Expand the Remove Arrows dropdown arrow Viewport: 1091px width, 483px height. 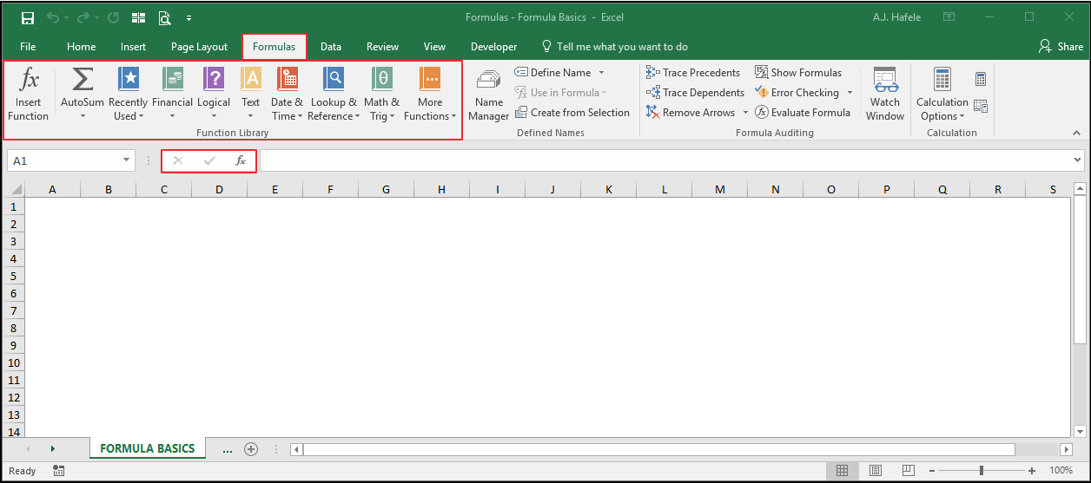(x=745, y=113)
